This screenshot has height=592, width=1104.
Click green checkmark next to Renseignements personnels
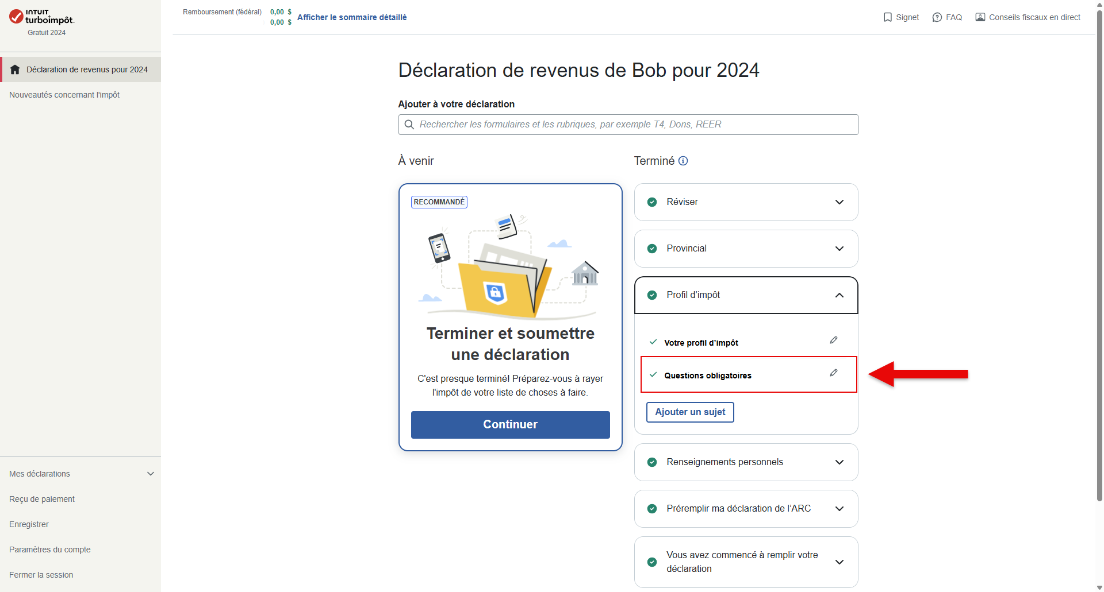[652, 462]
